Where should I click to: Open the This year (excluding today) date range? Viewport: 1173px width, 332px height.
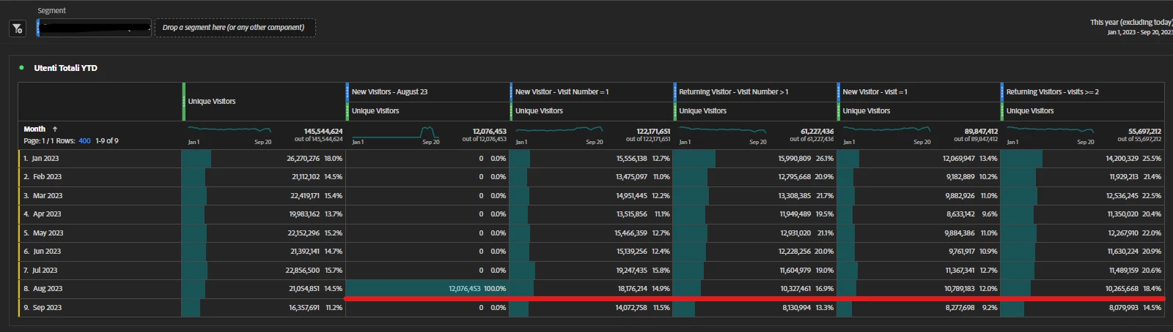1131,27
